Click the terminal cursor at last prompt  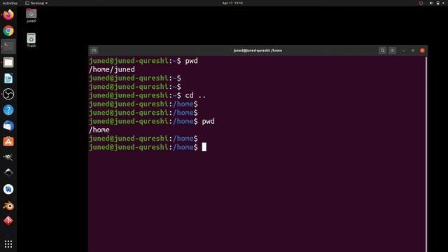[x=204, y=147]
